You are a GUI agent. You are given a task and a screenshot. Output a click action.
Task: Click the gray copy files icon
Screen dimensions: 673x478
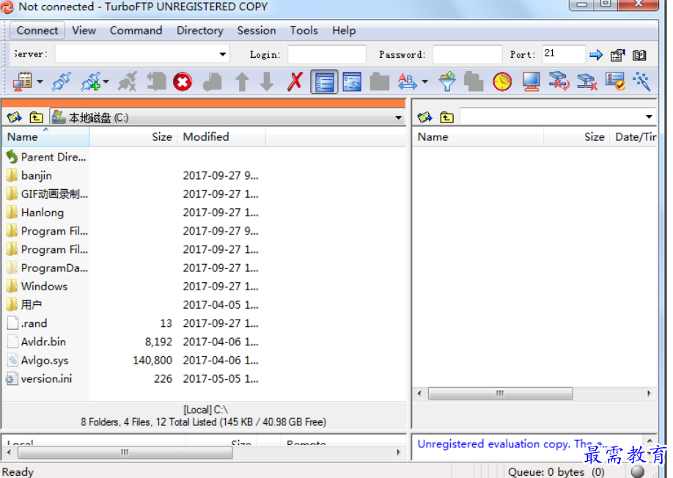coord(474,81)
